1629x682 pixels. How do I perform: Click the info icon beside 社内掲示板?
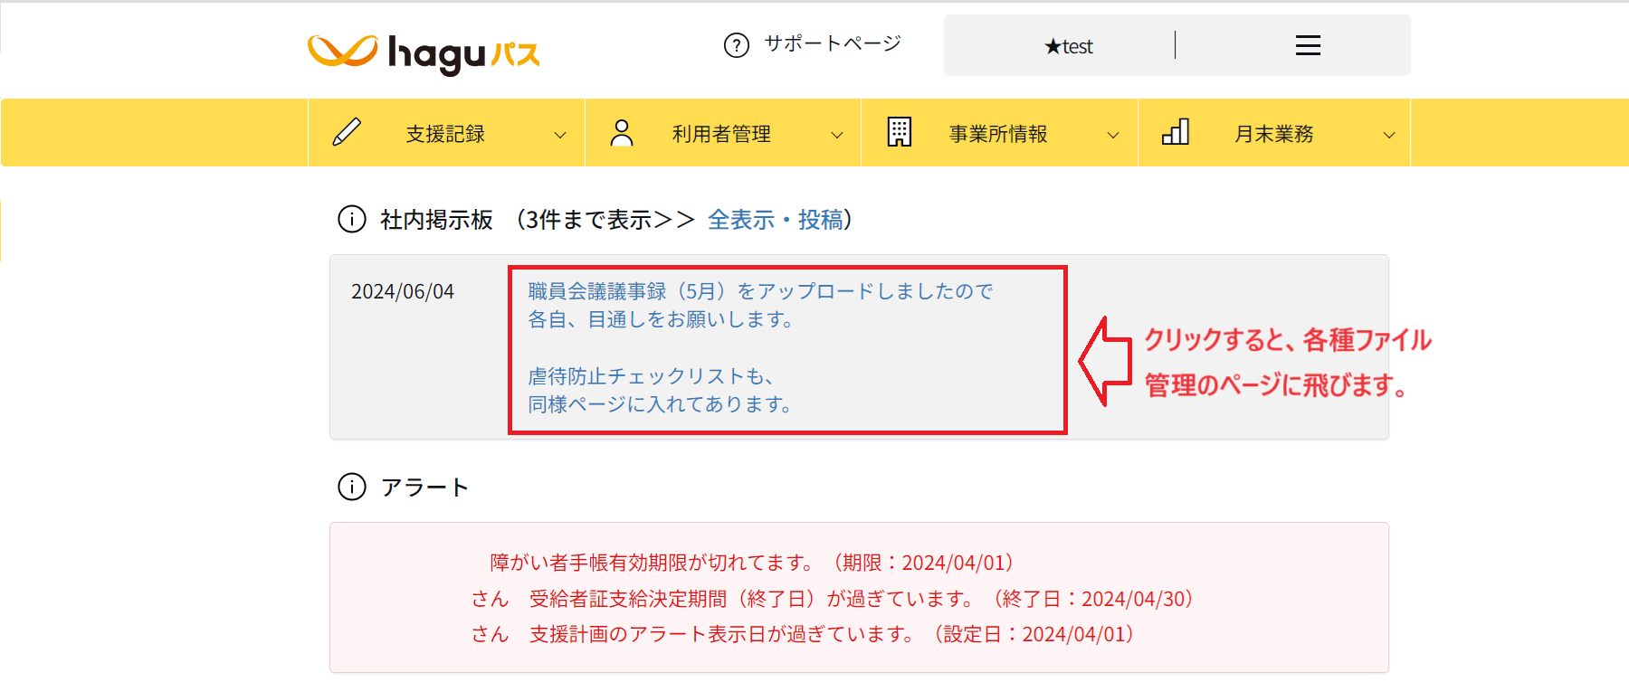(x=351, y=219)
